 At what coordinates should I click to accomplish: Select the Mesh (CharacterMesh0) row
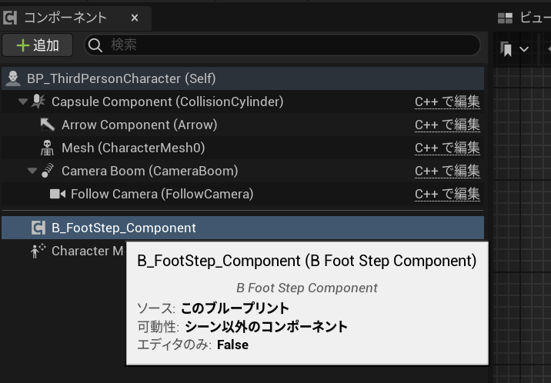tap(133, 148)
